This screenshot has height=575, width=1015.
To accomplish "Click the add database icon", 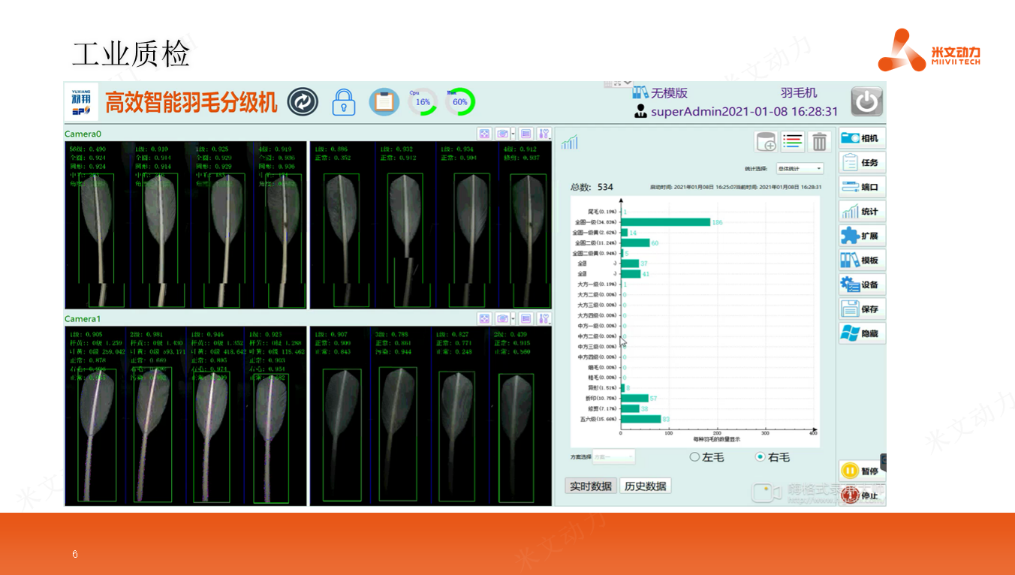I will coord(765,141).
